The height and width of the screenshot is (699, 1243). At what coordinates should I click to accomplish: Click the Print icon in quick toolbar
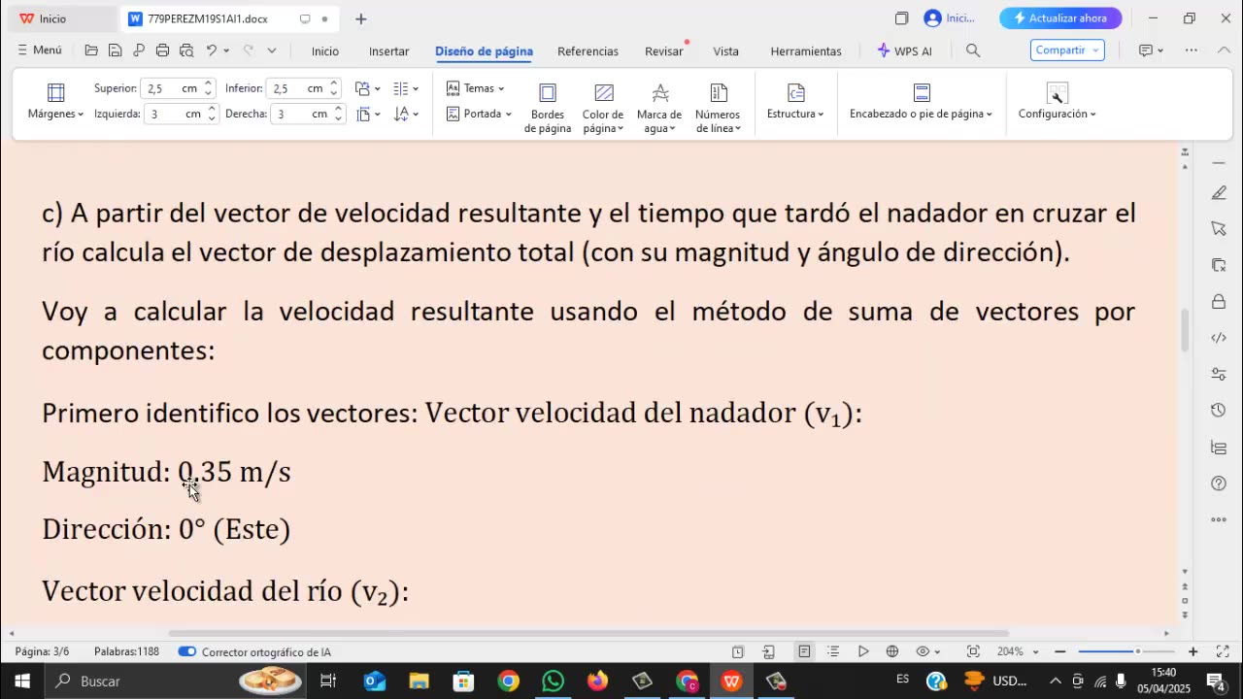(162, 50)
